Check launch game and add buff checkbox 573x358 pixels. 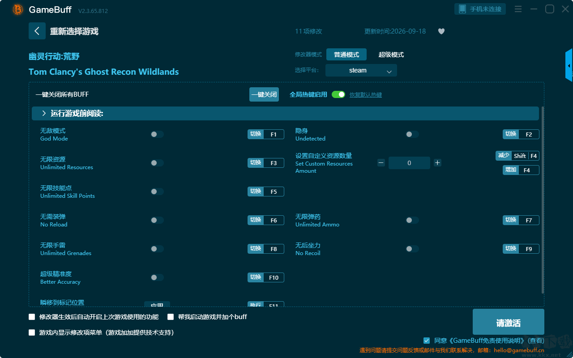click(171, 317)
